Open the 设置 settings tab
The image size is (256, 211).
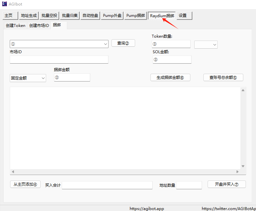[184, 16]
